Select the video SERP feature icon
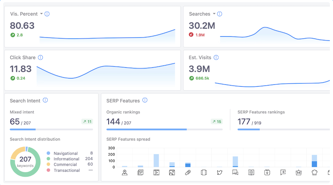Viewport: 333px width, 185px height. point(156,172)
